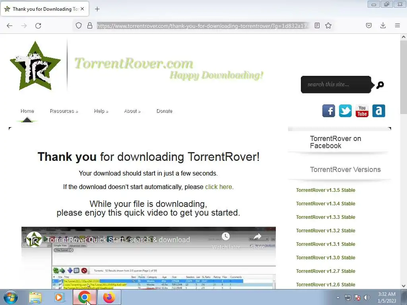Click Watch later on the video

[x=226, y=241]
